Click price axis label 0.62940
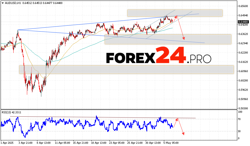 pos(243,43)
